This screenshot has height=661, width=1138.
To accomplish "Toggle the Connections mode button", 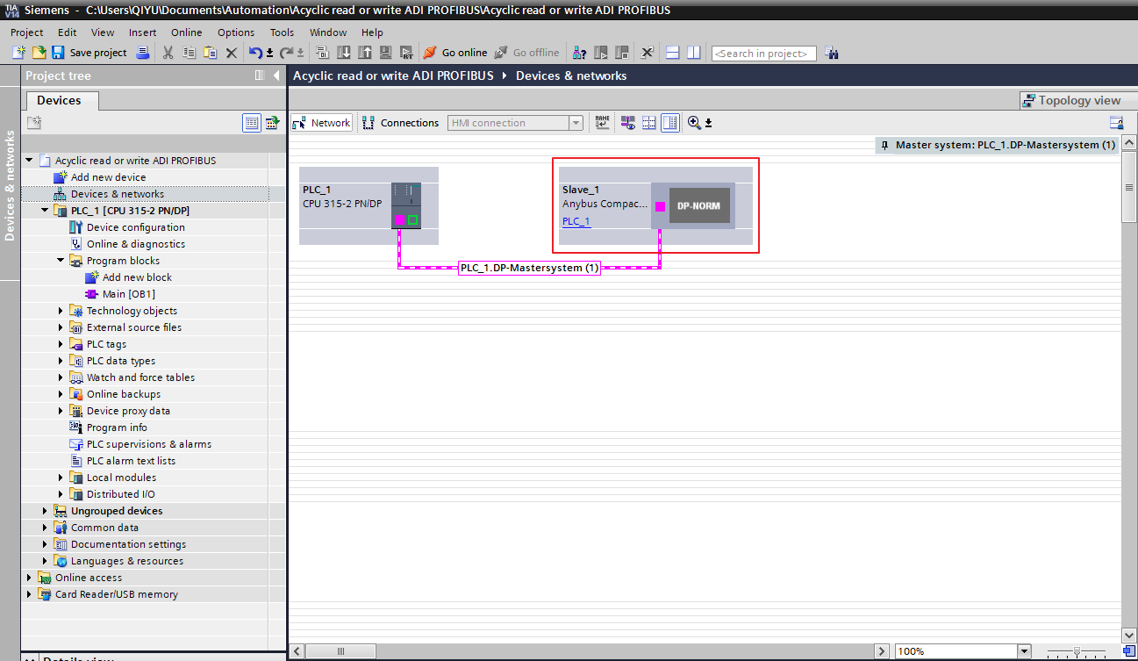I will pos(401,123).
